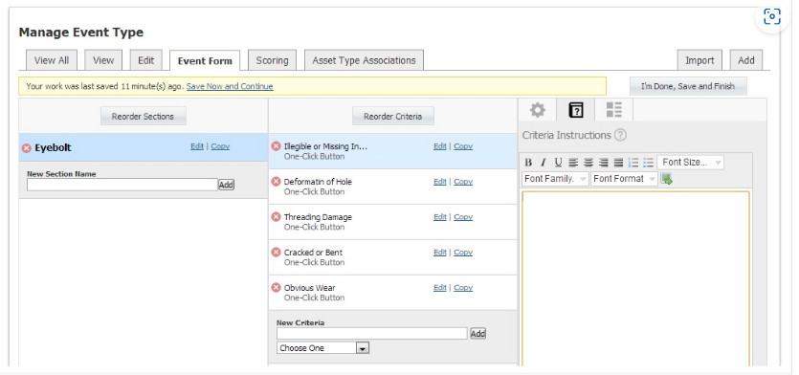Screen dimensions: 799x375
Task: Insert a numbered list in instructions
Action: (x=633, y=163)
